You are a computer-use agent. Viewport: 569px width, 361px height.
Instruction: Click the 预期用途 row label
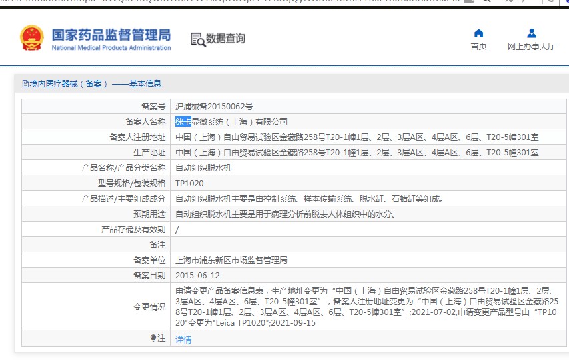(x=149, y=214)
